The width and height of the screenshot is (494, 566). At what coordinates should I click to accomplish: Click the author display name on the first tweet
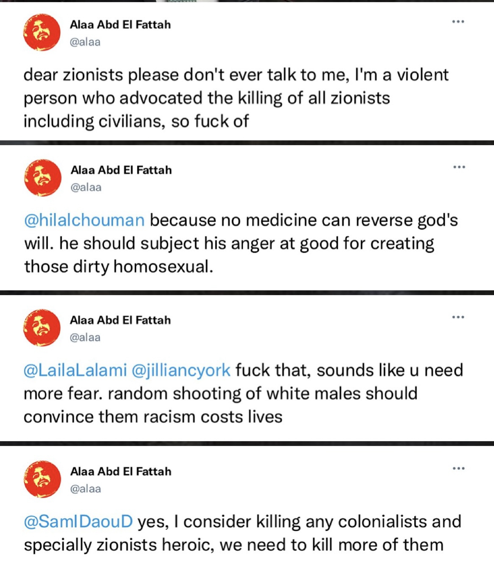pos(120,25)
